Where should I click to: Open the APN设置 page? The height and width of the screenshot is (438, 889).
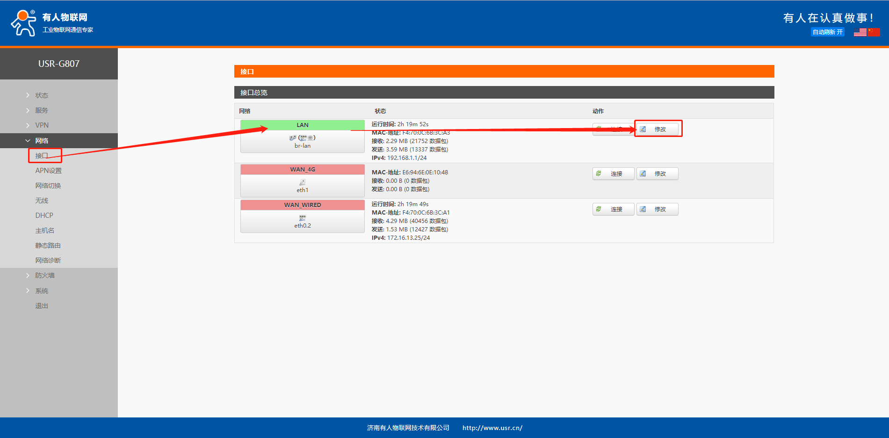tap(48, 171)
